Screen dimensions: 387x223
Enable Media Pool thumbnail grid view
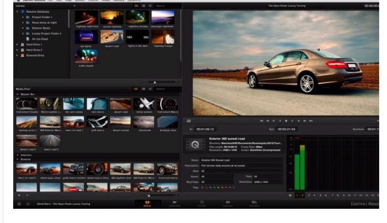click(x=136, y=89)
